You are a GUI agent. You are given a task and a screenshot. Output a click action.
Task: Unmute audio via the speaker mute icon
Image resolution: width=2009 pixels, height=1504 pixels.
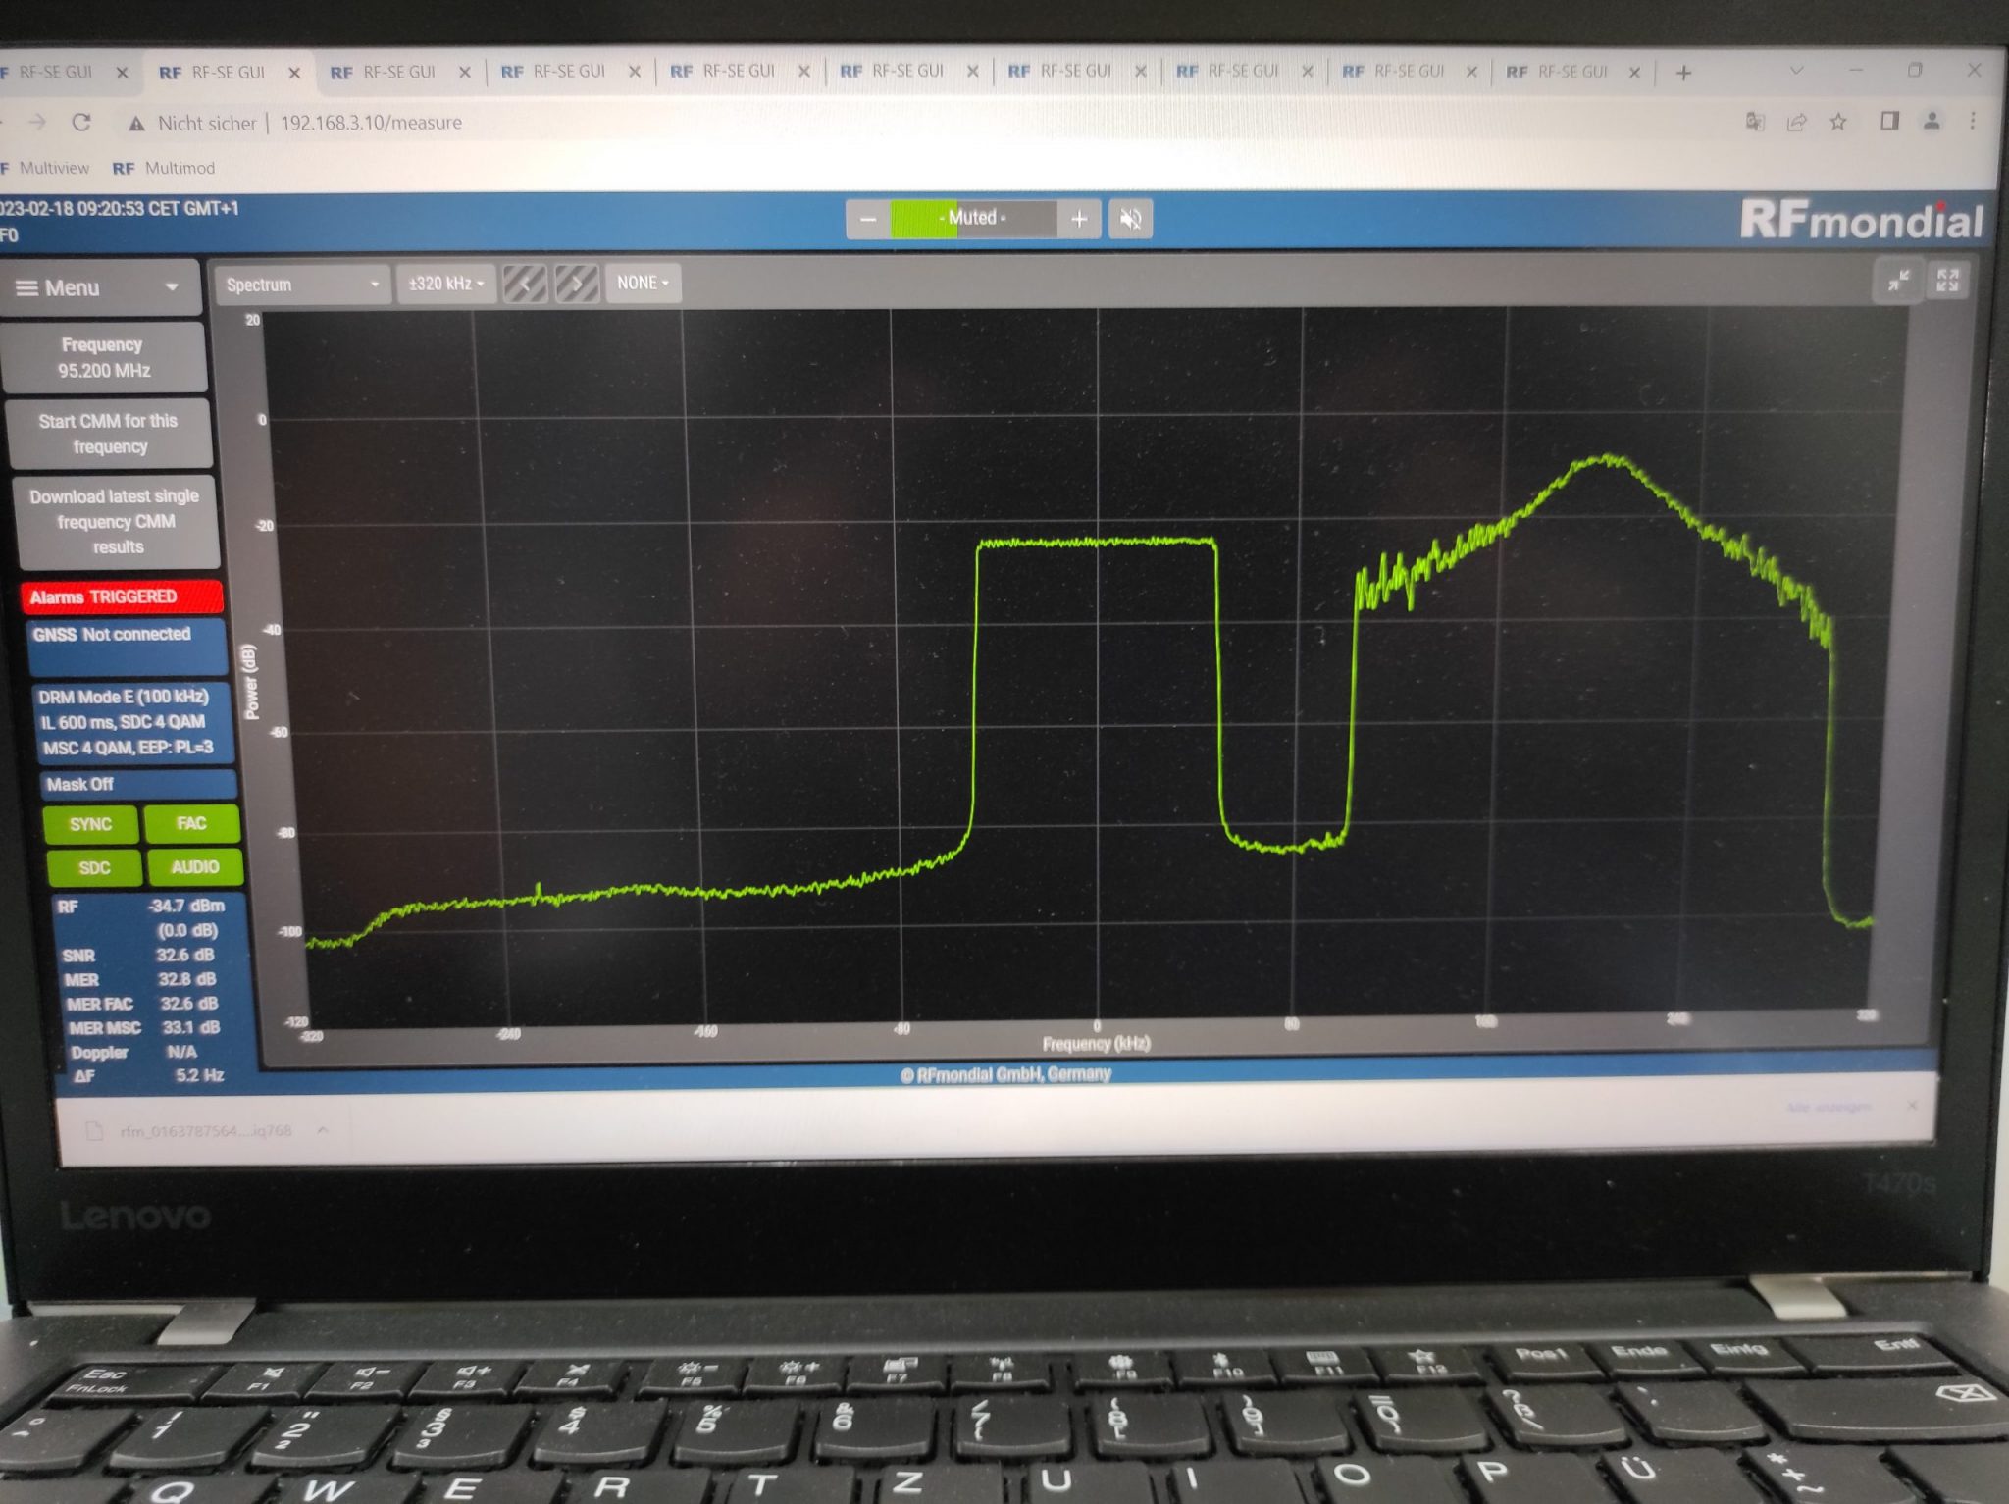point(1130,218)
